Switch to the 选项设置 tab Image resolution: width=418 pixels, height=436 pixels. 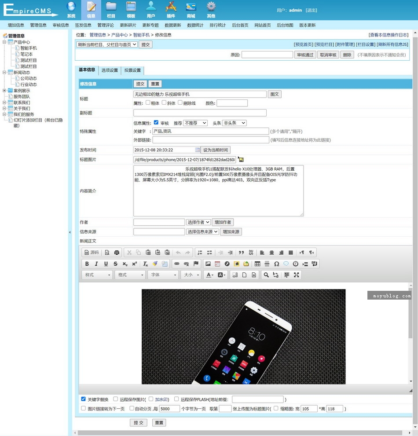[110, 70]
